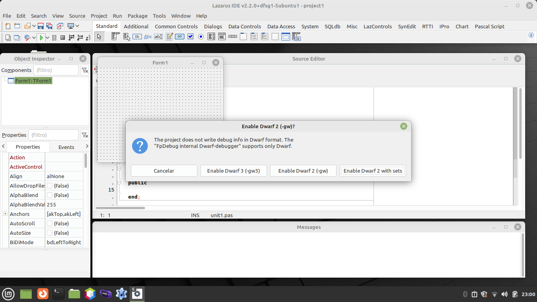
Task: Clear the Properties filter using its funnel icon
Action: tap(85, 135)
